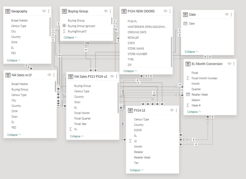This screenshot has width=246, height=179.
Task: Select MASTERDATA OPEN/ASSIGNM... field
Action: click(x=147, y=27)
